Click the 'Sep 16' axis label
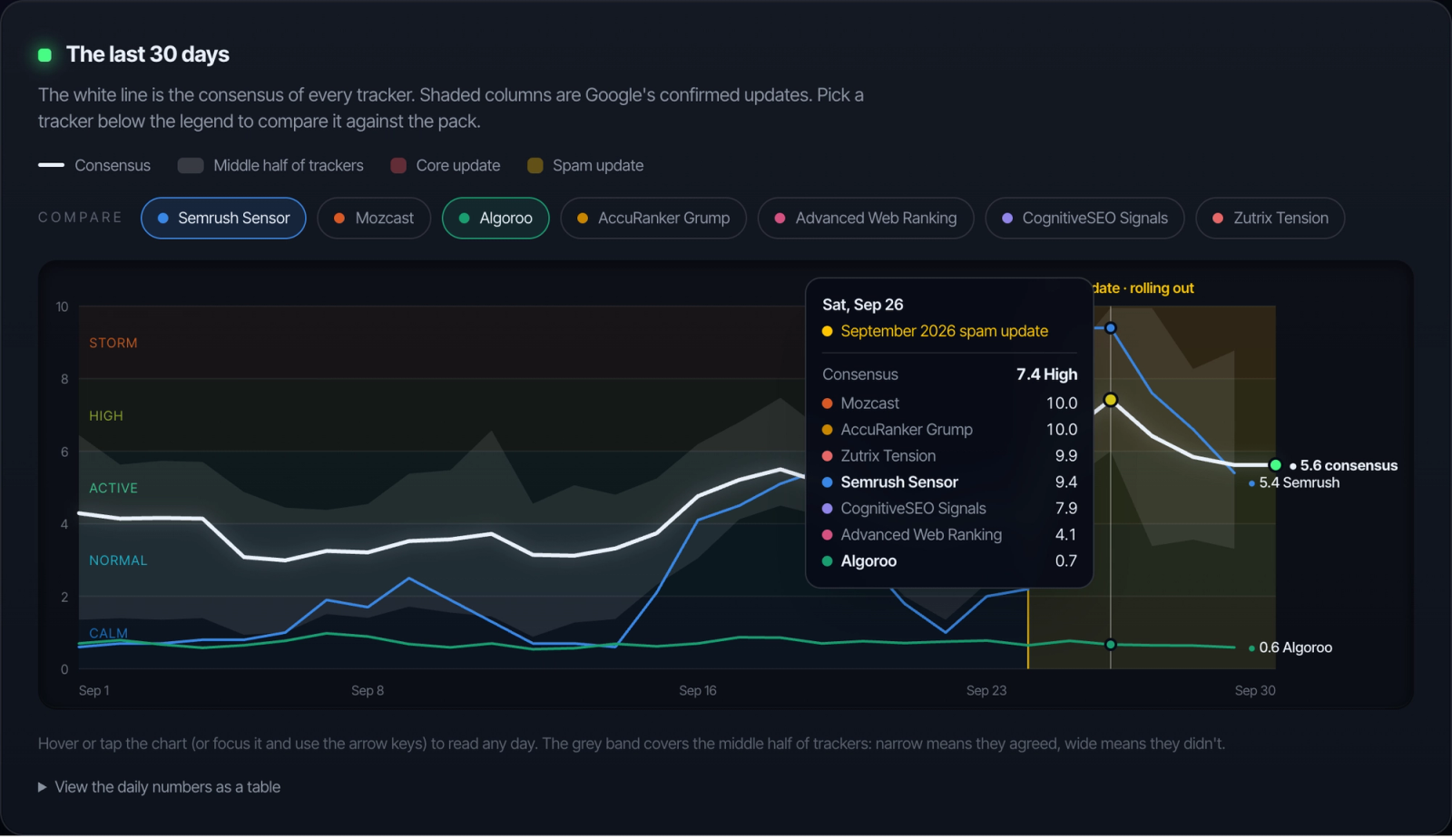This screenshot has height=837, width=1452. 698,690
